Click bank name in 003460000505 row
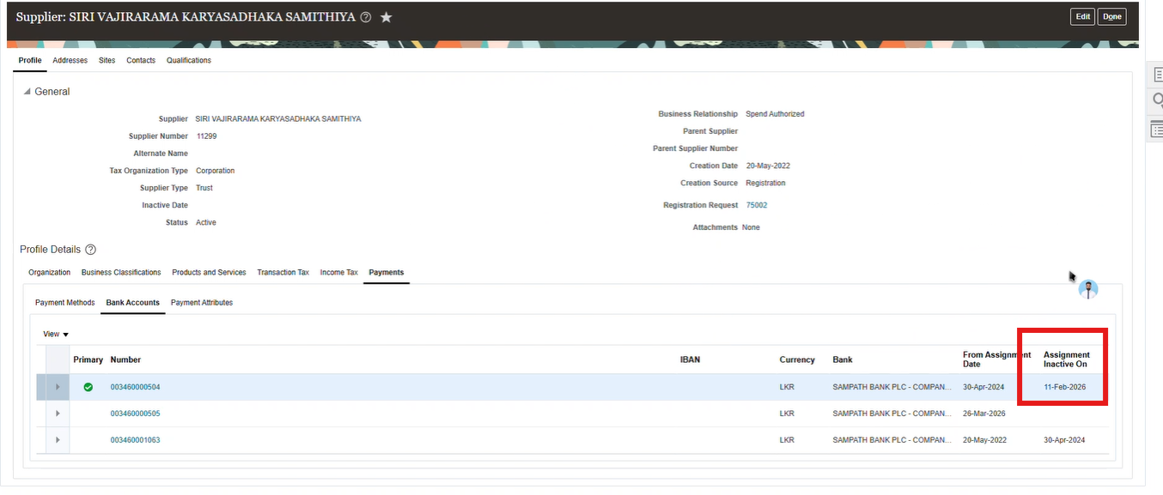1163x495 pixels. (892, 414)
